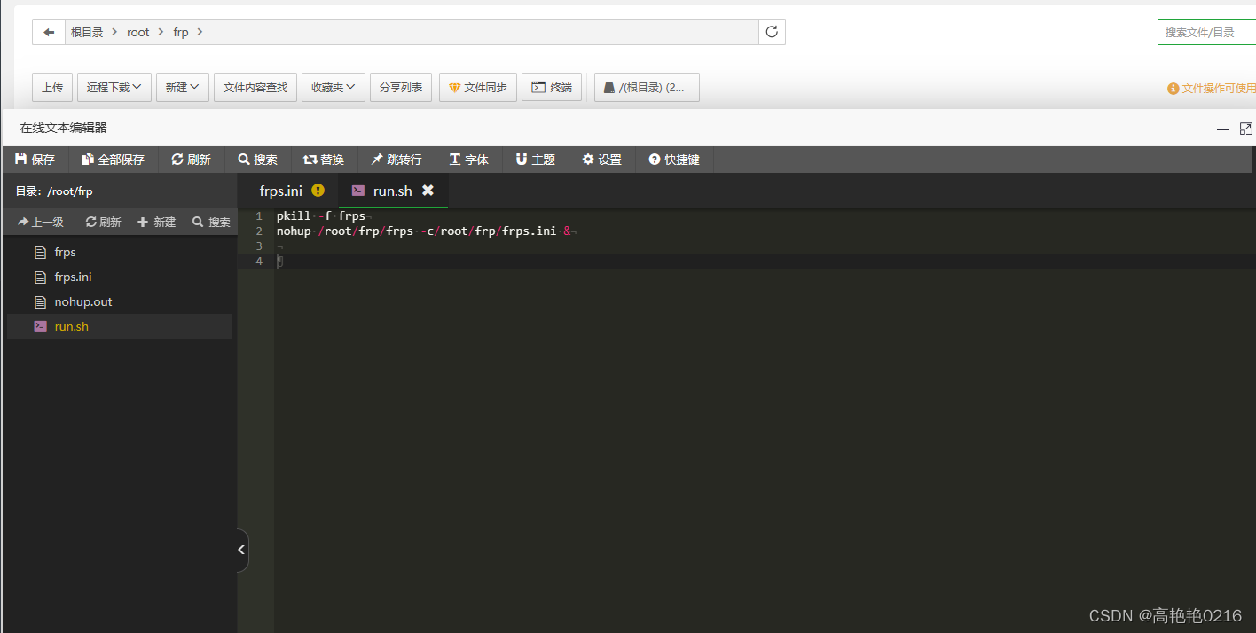Open the nohup.out file

click(120, 301)
